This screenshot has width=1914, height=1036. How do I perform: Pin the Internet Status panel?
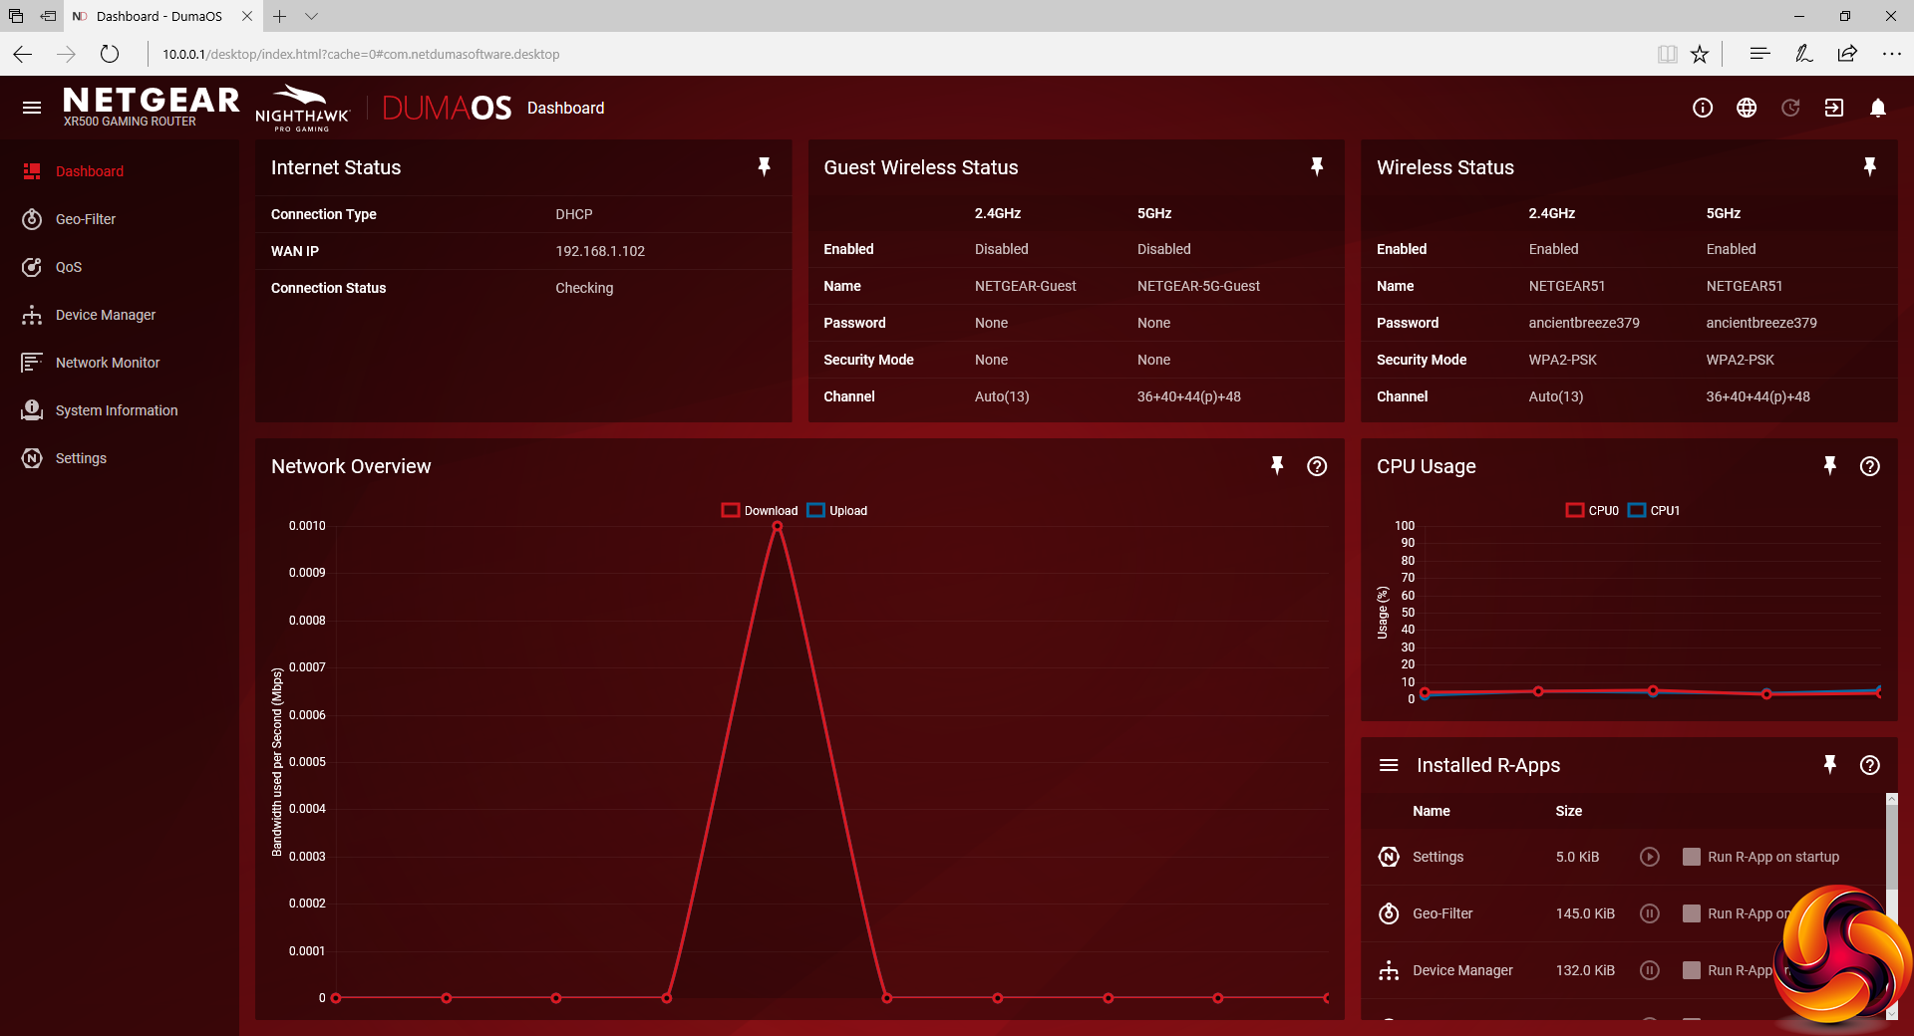pos(765,167)
